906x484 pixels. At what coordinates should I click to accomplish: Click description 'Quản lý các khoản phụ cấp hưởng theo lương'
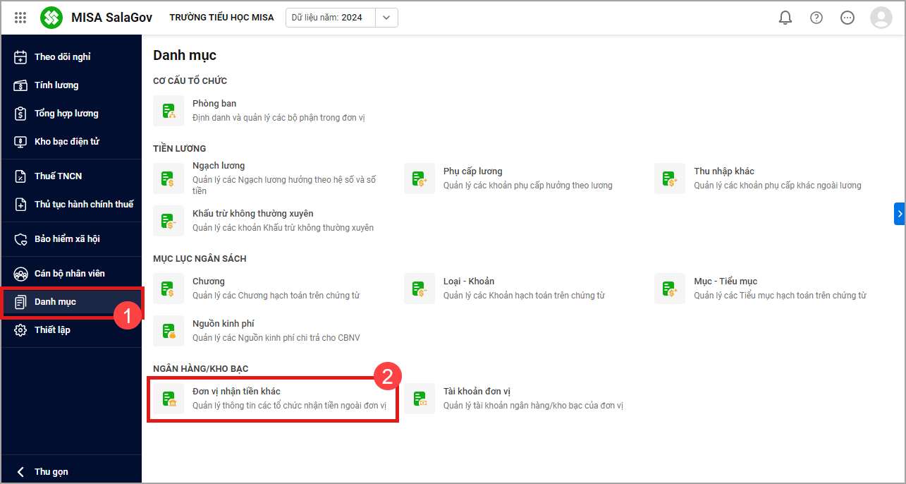[x=528, y=186]
